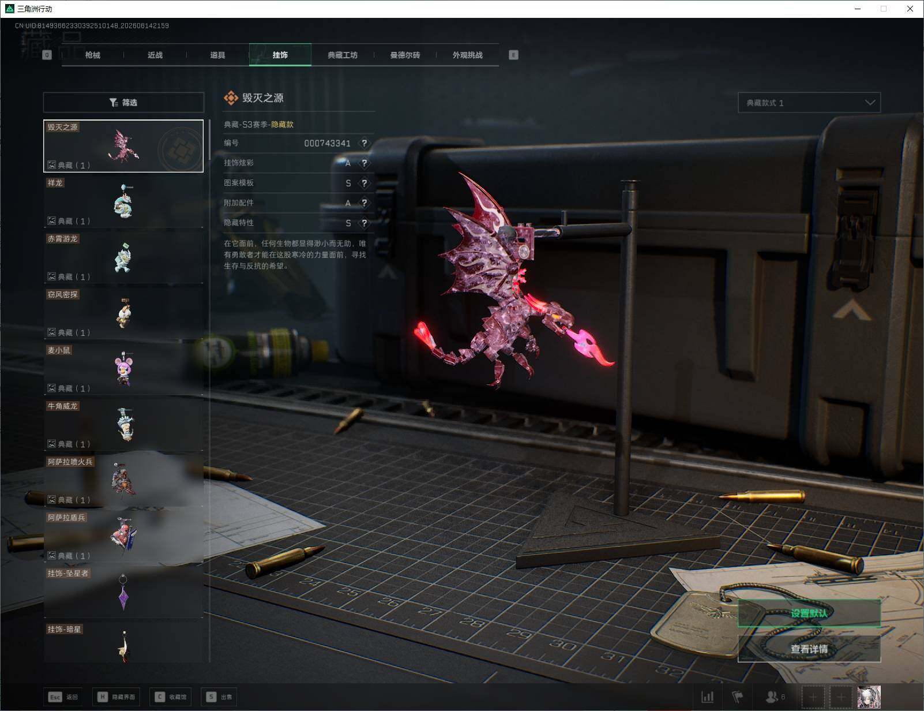The width and height of the screenshot is (924, 711).
Task: Show help for 附加配件 rating
Action: pos(363,203)
